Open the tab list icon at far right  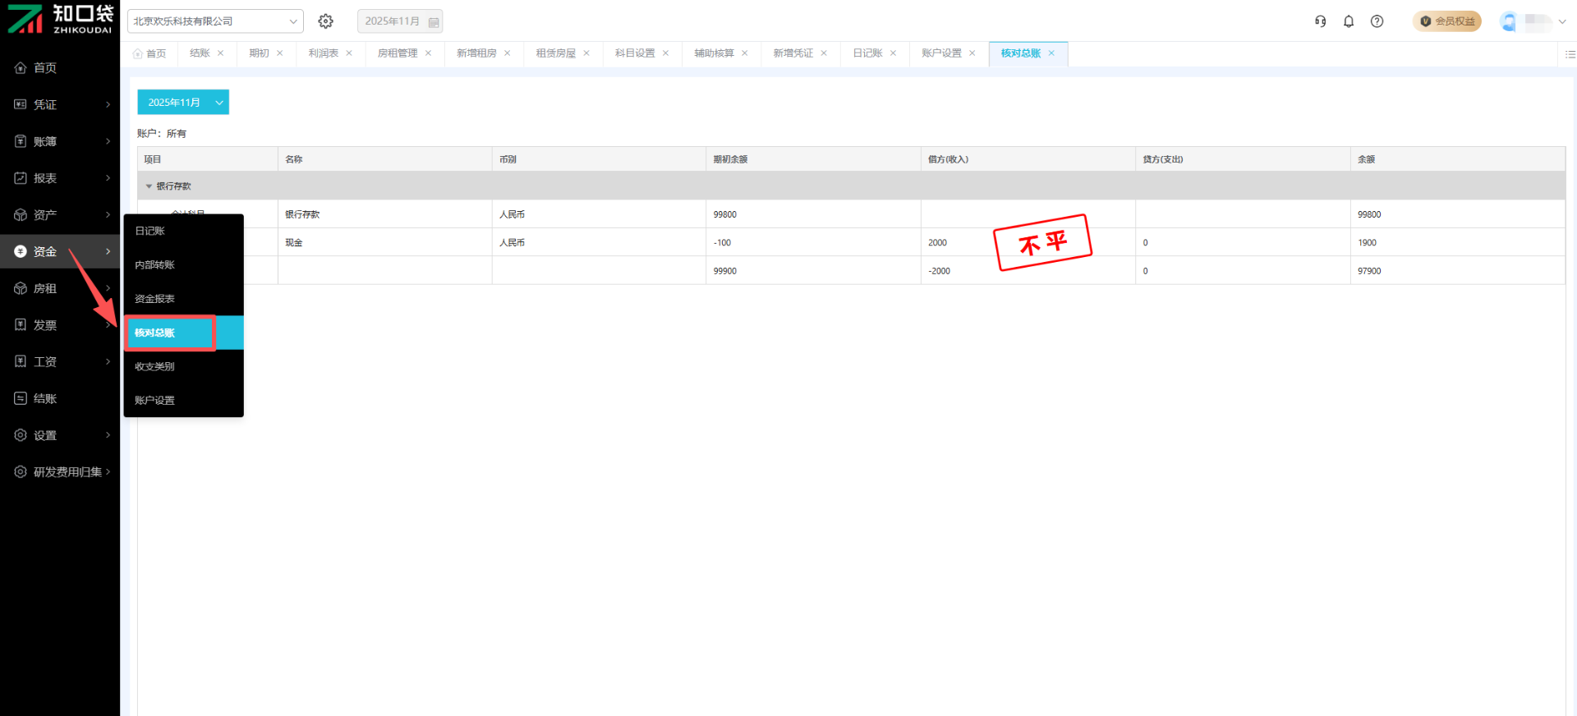point(1570,54)
